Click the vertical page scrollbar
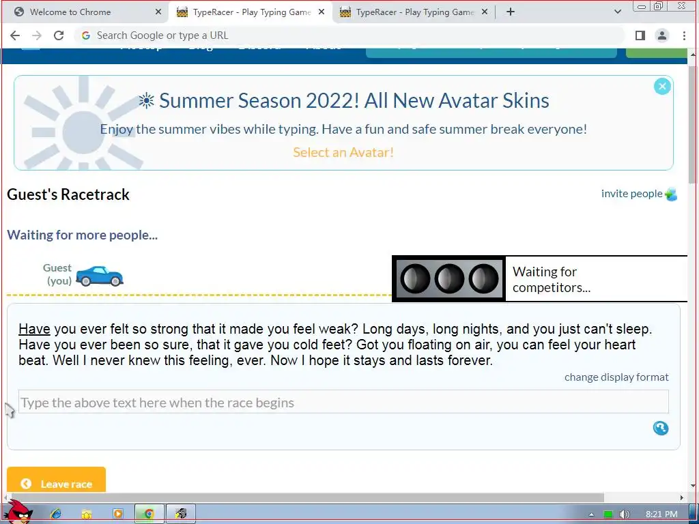The width and height of the screenshot is (699, 524). coord(693,125)
